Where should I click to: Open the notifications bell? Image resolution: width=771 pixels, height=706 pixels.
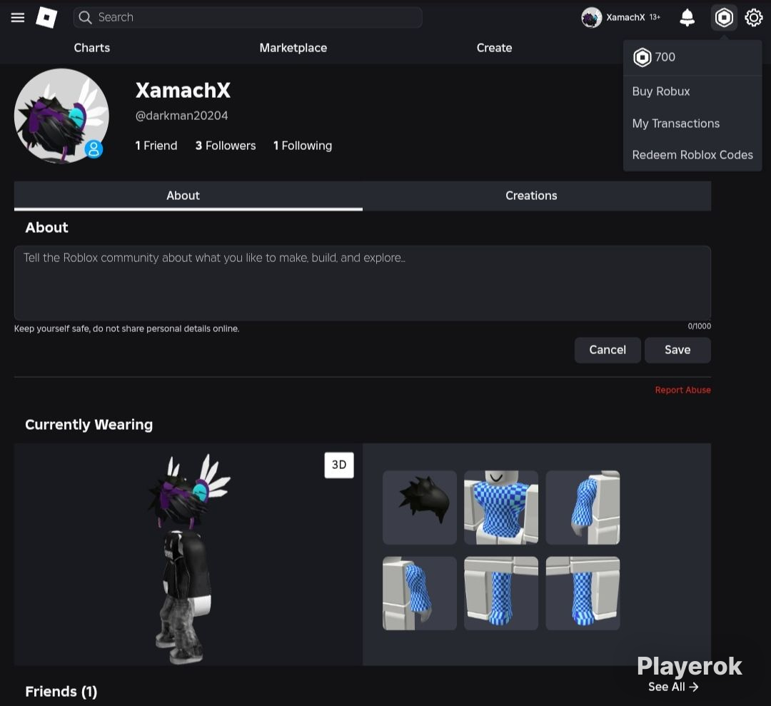[687, 18]
